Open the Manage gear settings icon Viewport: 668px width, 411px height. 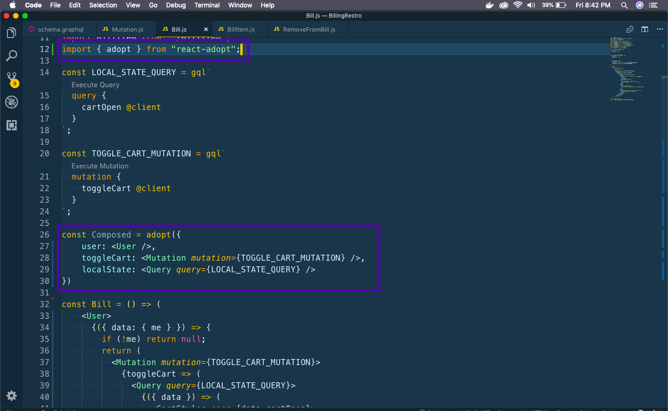[12, 396]
